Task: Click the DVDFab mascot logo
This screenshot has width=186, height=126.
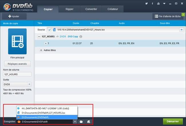Action: (7, 7)
